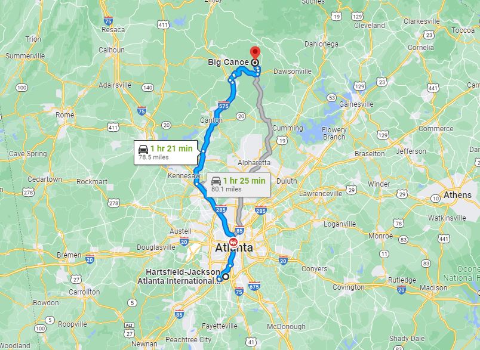Select the 1 hr 25 min alternate route
The width and height of the screenshot is (480, 350).
(x=238, y=185)
